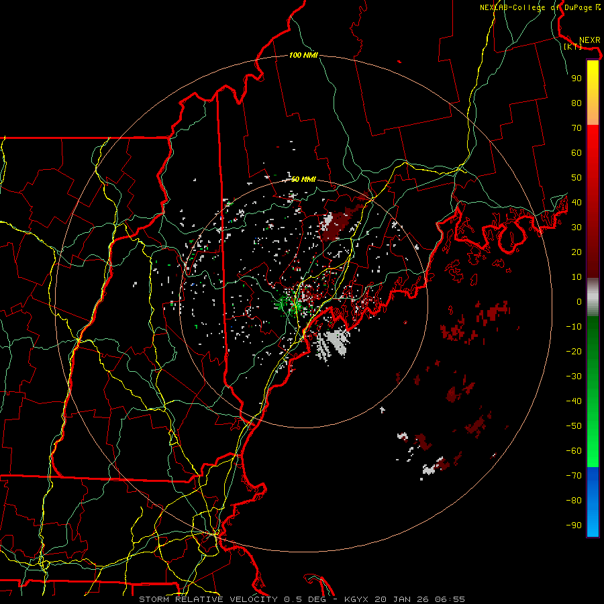Click the 80 knot scale value
Screen dimensions: 604x604
576,103
